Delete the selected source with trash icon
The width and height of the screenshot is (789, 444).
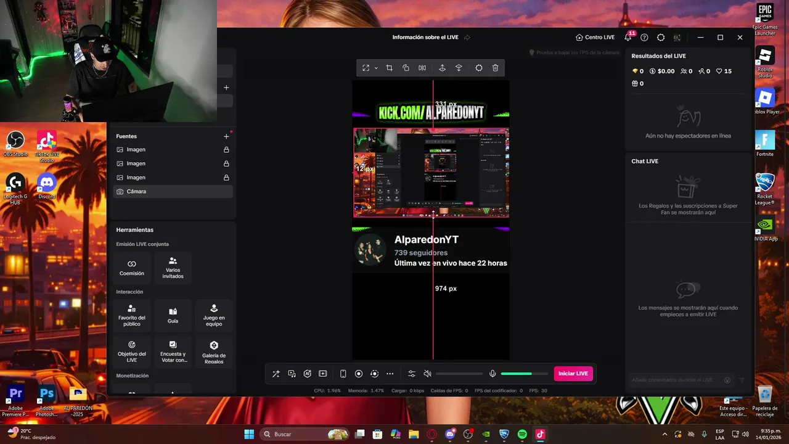(x=496, y=68)
